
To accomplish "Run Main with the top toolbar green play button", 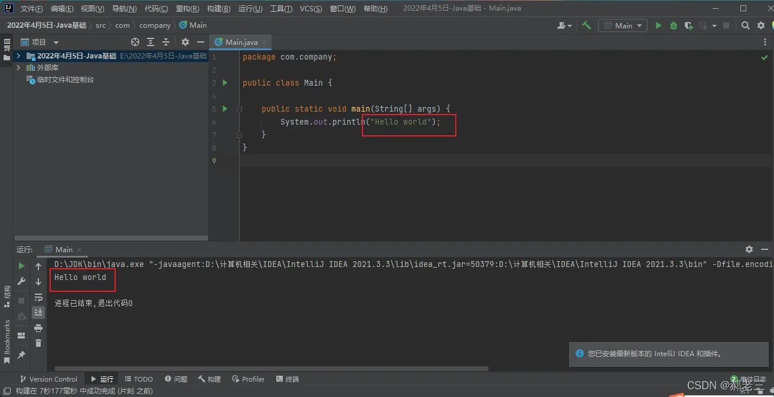I will 659,25.
